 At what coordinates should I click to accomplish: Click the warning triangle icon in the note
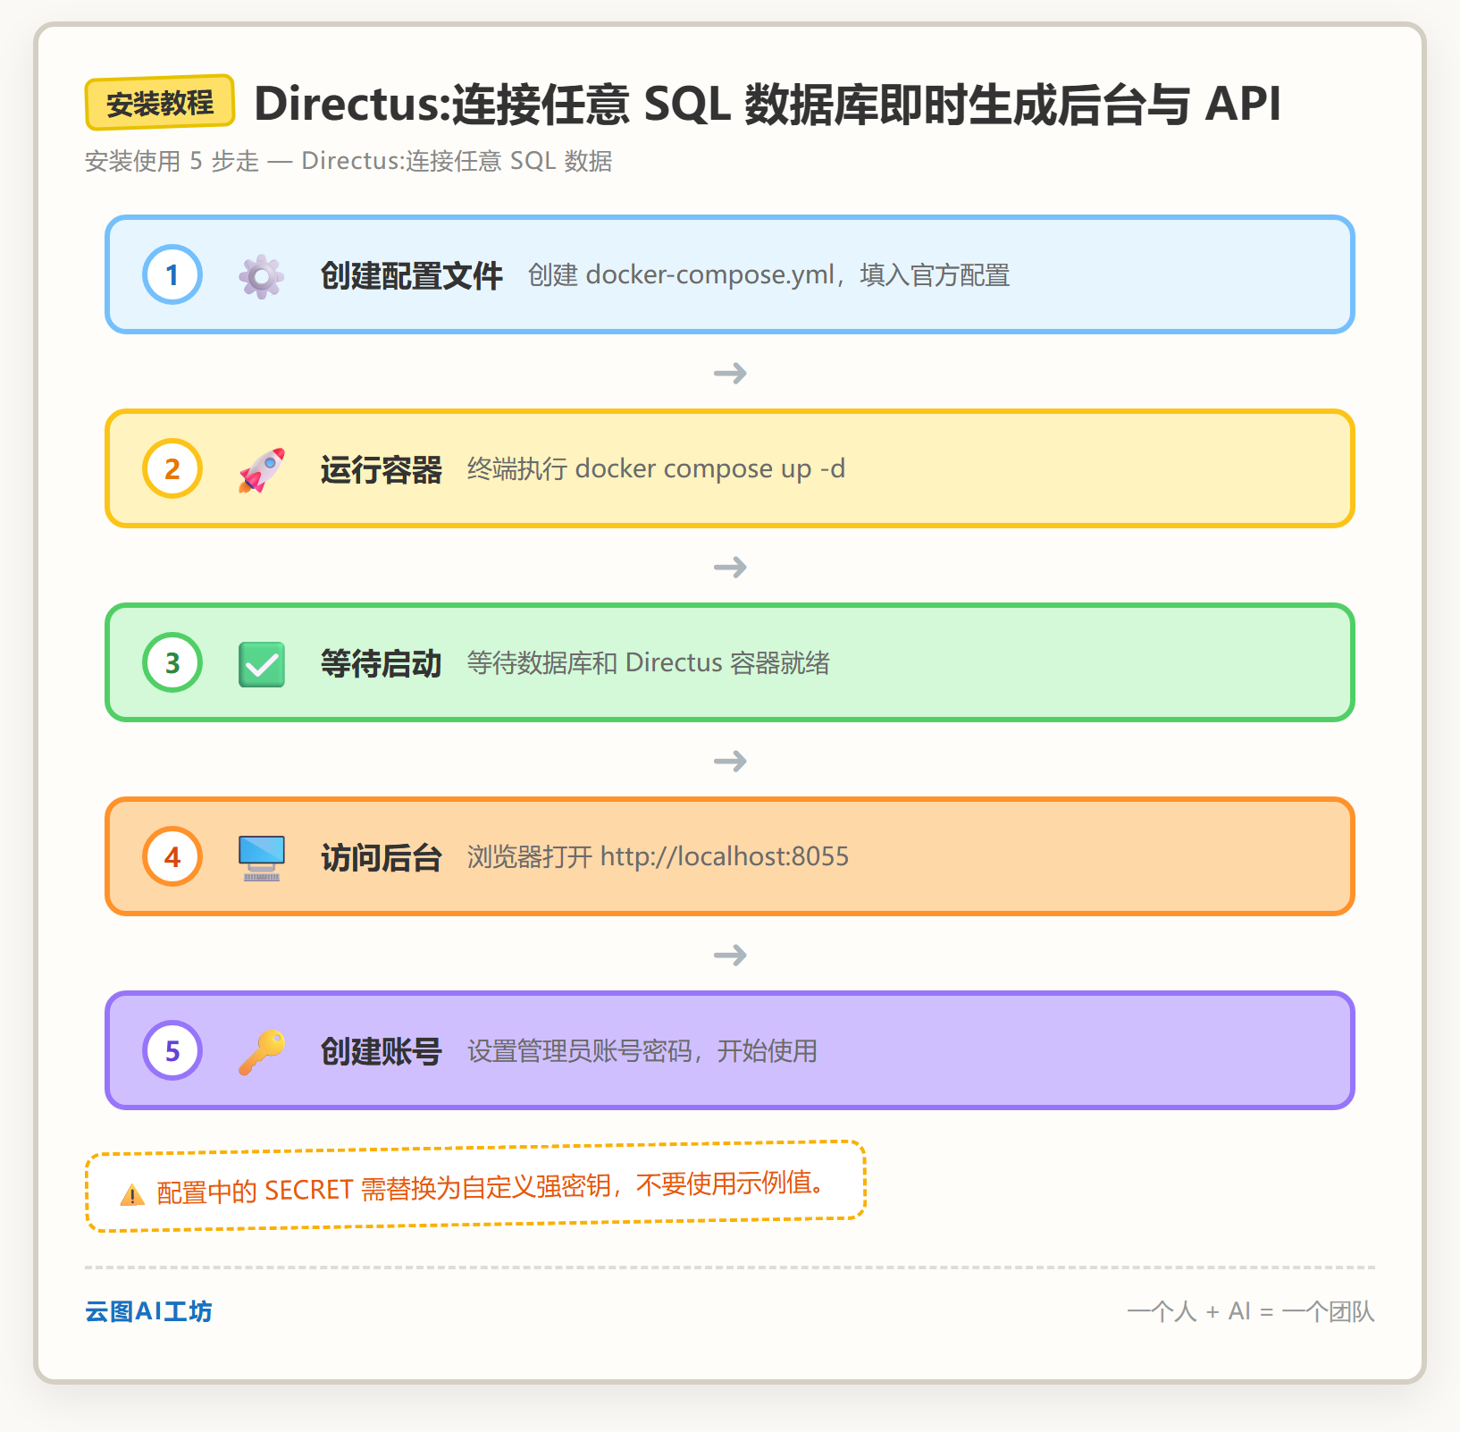point(132,1195)
